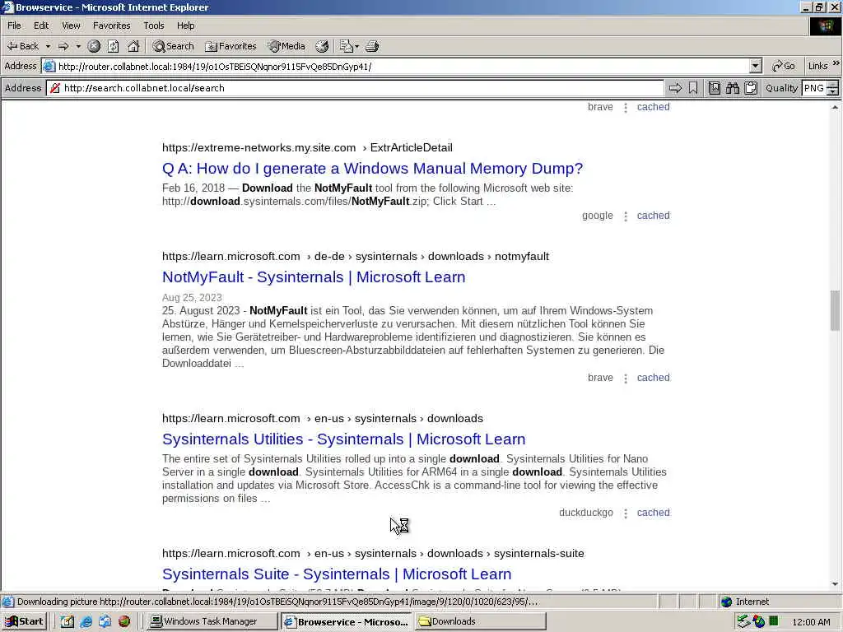
Task: Open the View menu
Action: [71, 26]
